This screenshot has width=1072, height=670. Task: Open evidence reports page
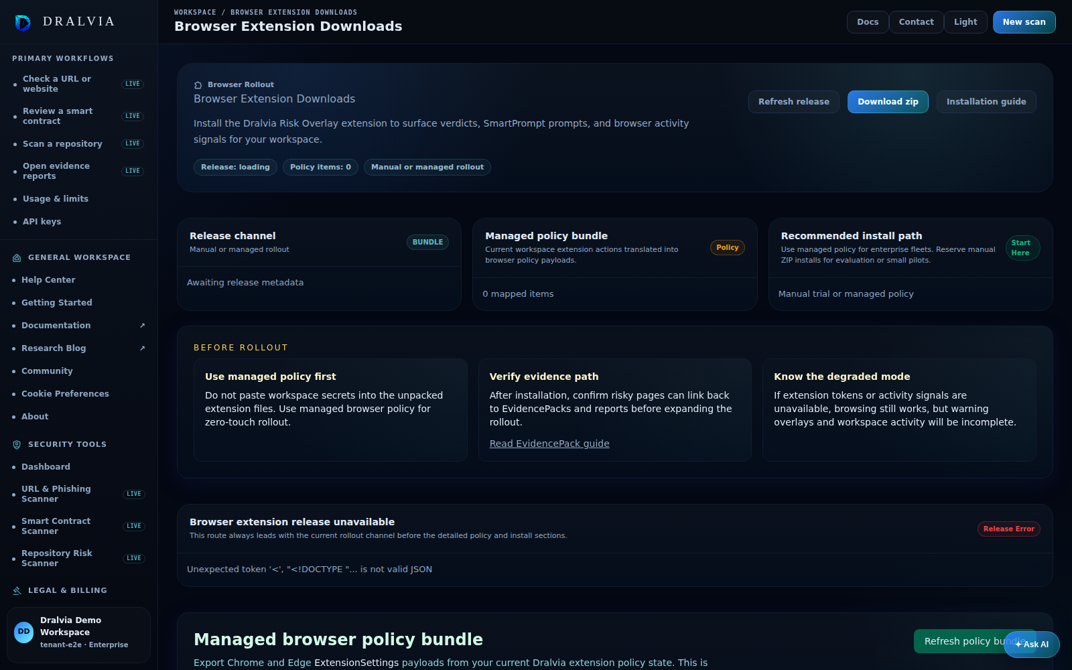tap(79, 171)
